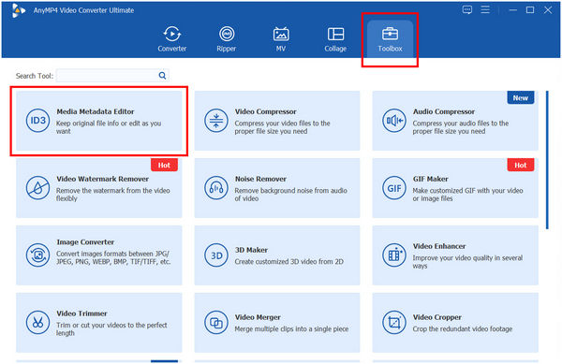Click the AnyMP4 app logo
Screen dimensions: 562x364
pyautogui.click(x=18, y=10)
